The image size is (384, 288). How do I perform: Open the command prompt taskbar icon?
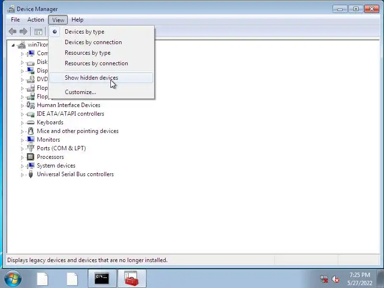102,278
